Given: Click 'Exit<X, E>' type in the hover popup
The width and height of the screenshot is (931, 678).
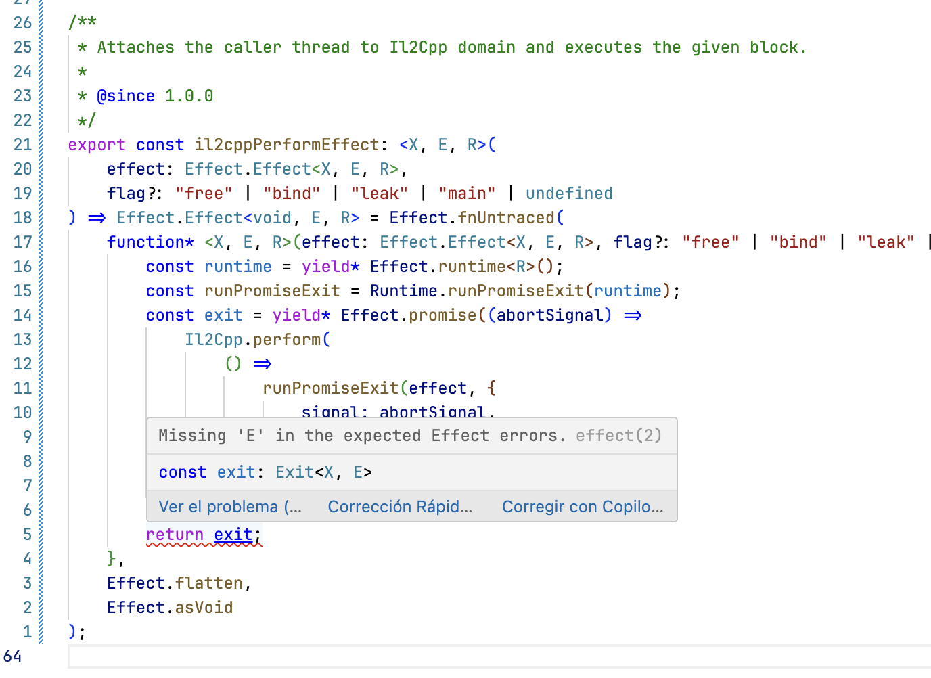Looking at the screenshot, I should [x=323, y=472].
